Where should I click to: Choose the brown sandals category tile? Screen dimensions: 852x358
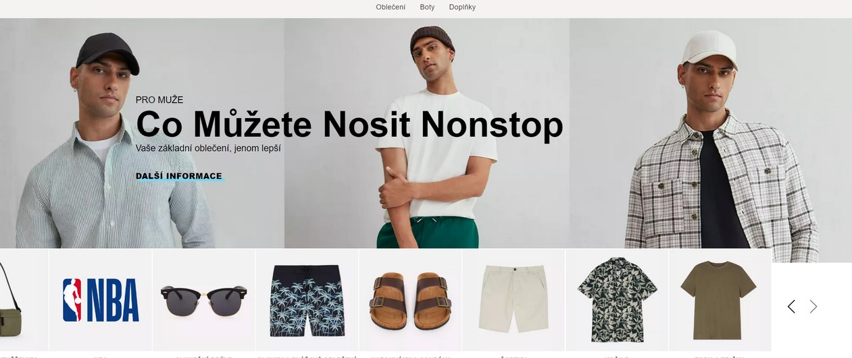411,300
